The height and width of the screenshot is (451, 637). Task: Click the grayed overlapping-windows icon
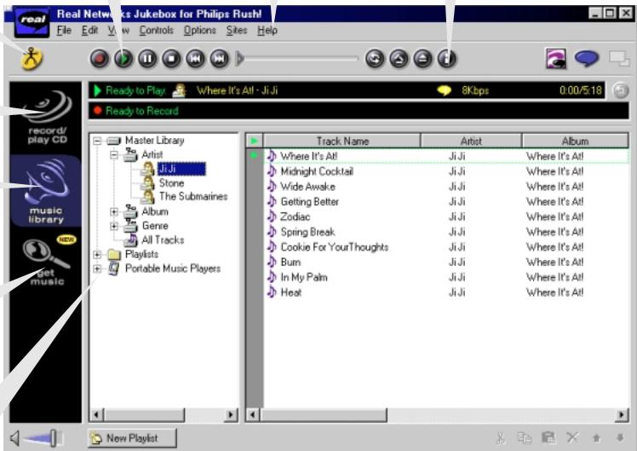click(x=619, y=59)
